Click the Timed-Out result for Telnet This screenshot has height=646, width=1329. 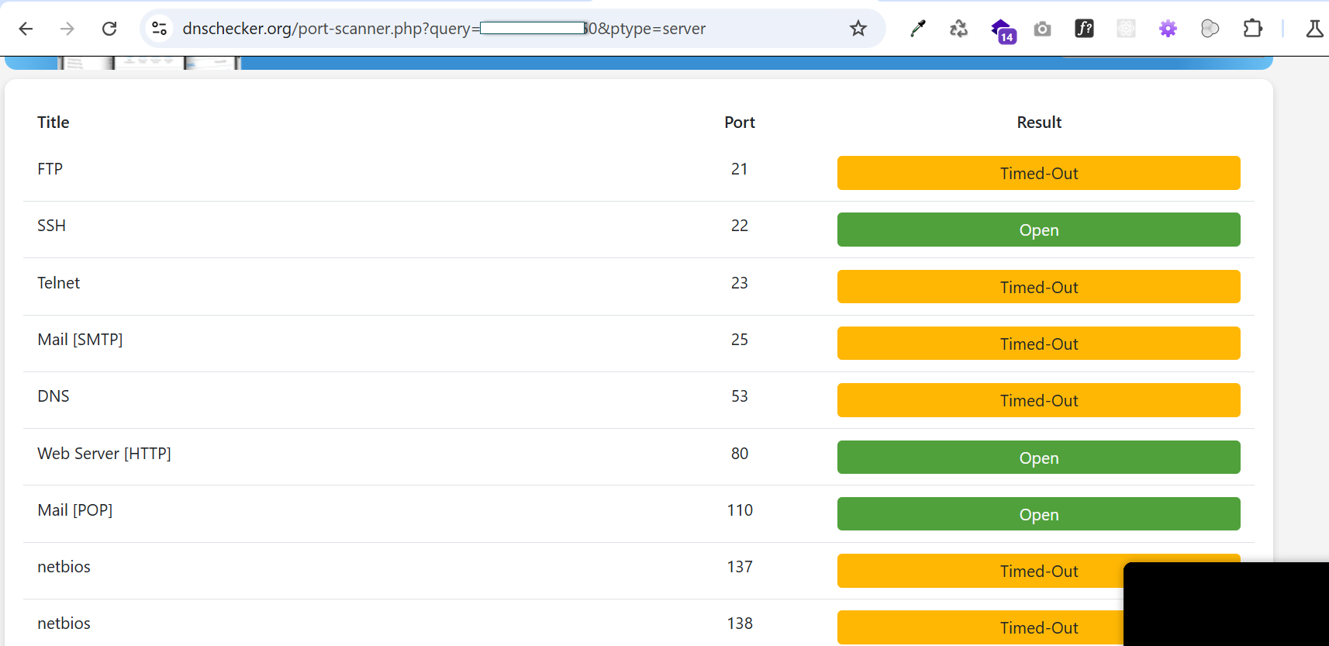[x=1038, y=288]
